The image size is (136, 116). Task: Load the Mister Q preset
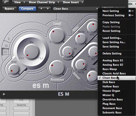[x=116, y=95]
